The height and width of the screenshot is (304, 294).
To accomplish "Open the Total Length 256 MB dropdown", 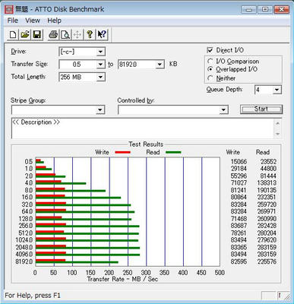I will click(100, 77).
